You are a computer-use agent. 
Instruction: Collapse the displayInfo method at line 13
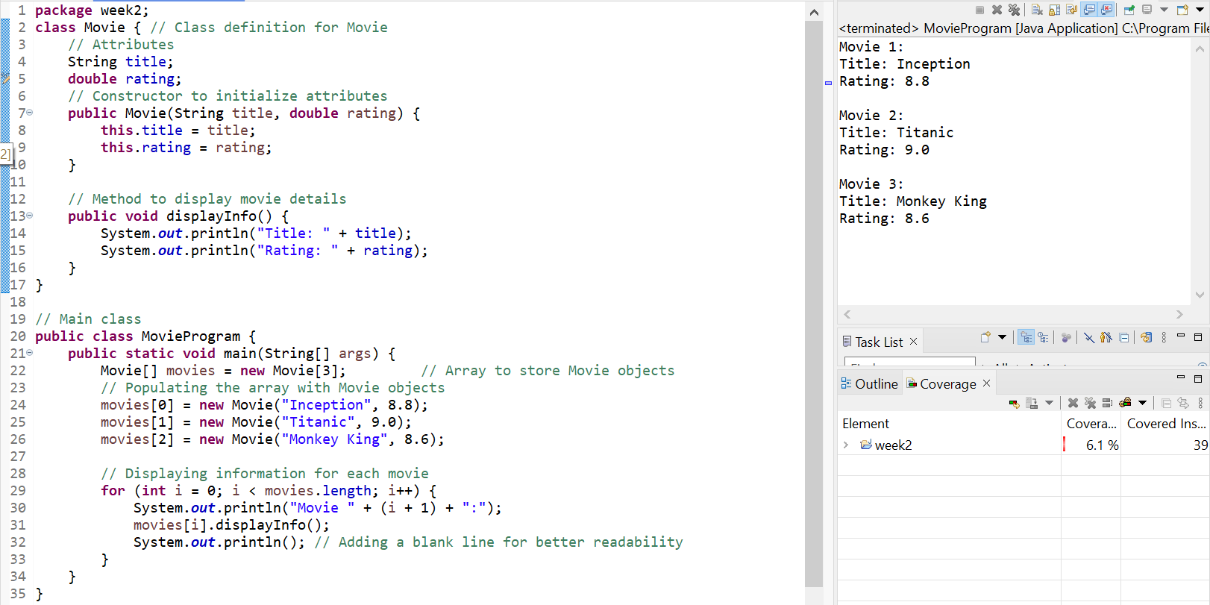[30, 216]
